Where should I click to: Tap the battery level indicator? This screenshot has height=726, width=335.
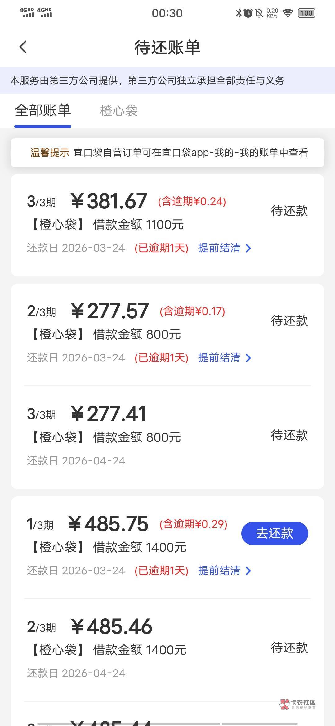click(x=307, y=13)
